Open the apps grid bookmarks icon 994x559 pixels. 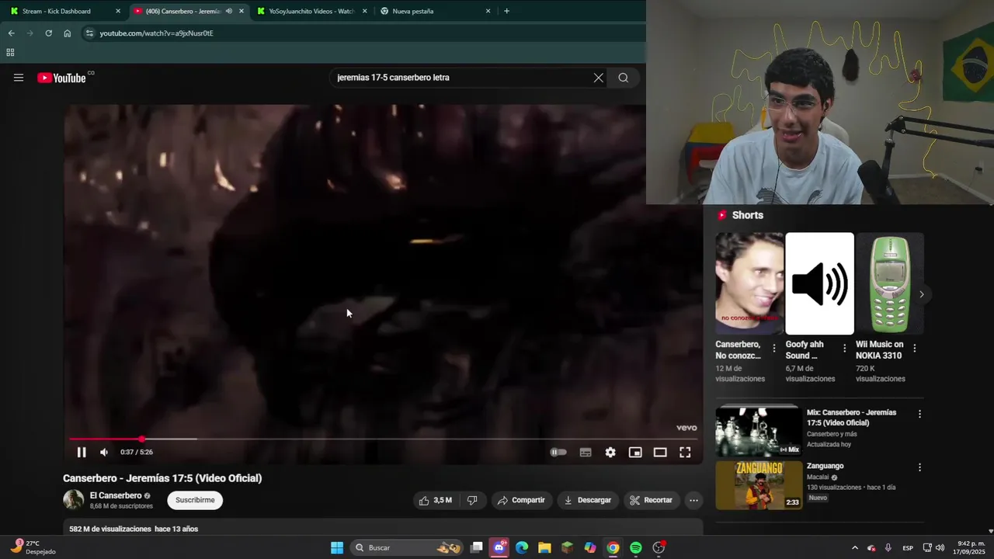pos(10,53)
